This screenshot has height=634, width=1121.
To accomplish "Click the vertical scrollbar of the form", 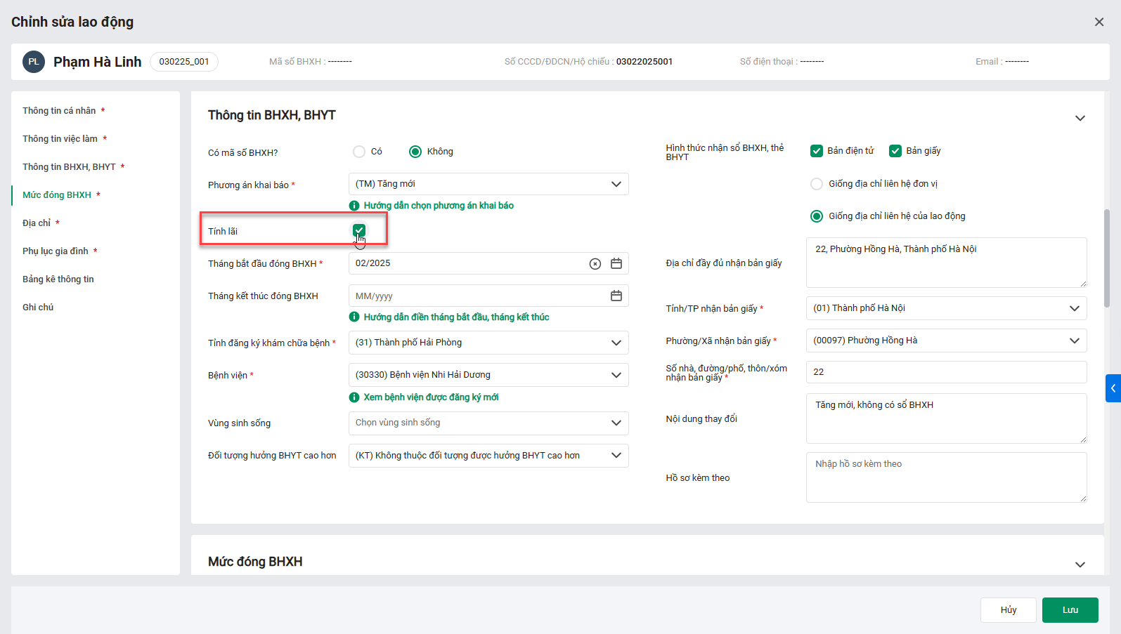I will (x=1107, y=258).
